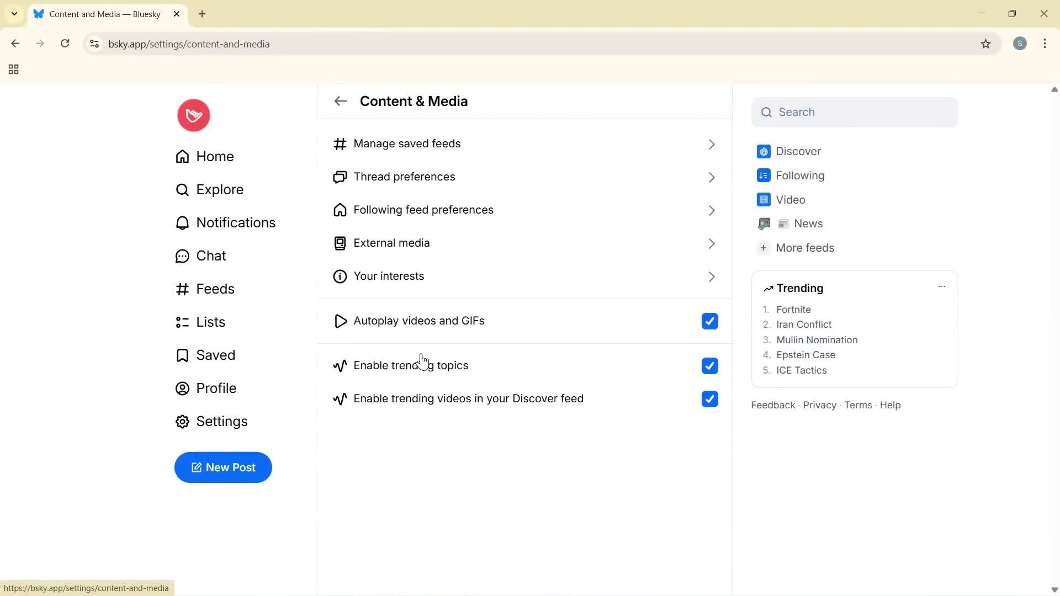Click the New Post button

[x=222, y=467]
